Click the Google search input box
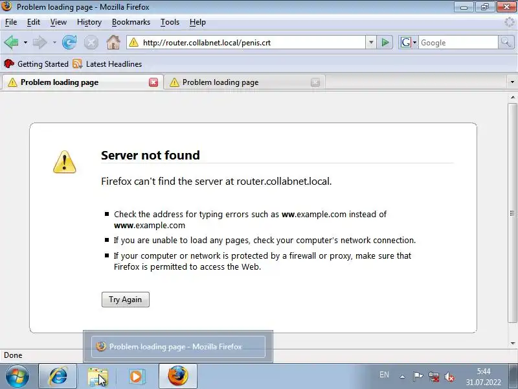The height and width of the screenshot is (389, 518). click(458, 43)
